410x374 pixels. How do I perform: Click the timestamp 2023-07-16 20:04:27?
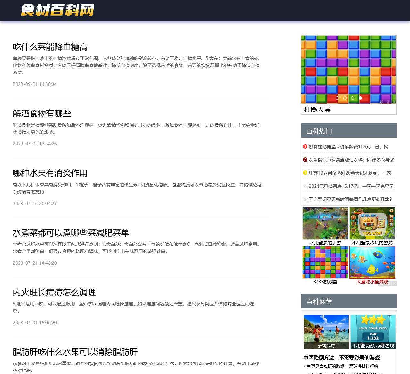click(x=35, y=204)
